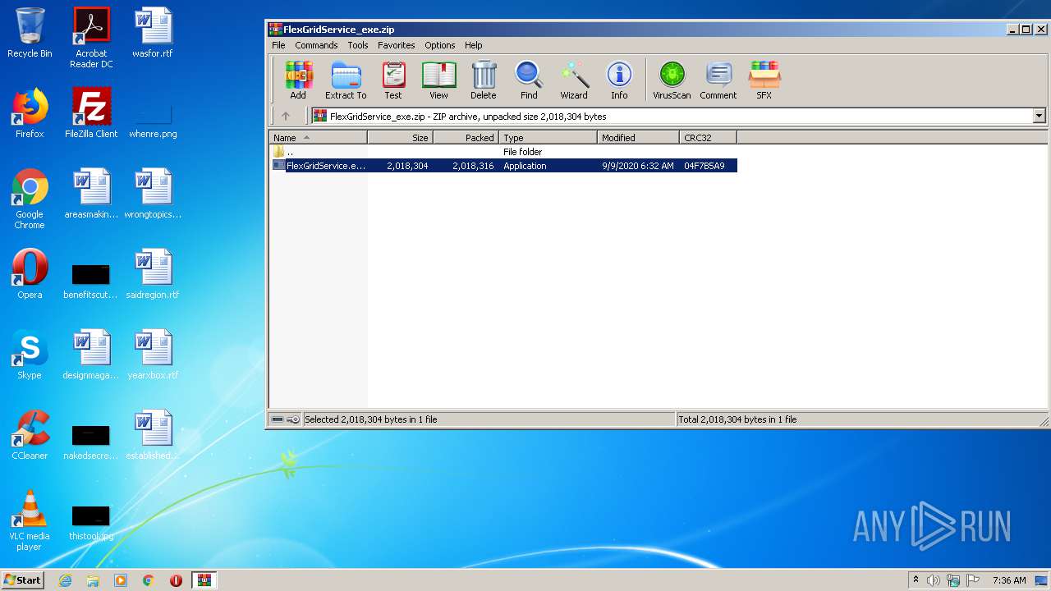Viewport: 1051px width, 591px height.
Task: Open CCleaner desktop shortcut
Action: pos(30,435)
